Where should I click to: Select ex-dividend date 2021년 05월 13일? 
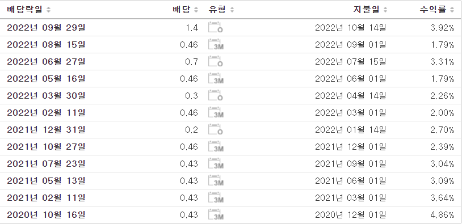(x=47, y=181)
